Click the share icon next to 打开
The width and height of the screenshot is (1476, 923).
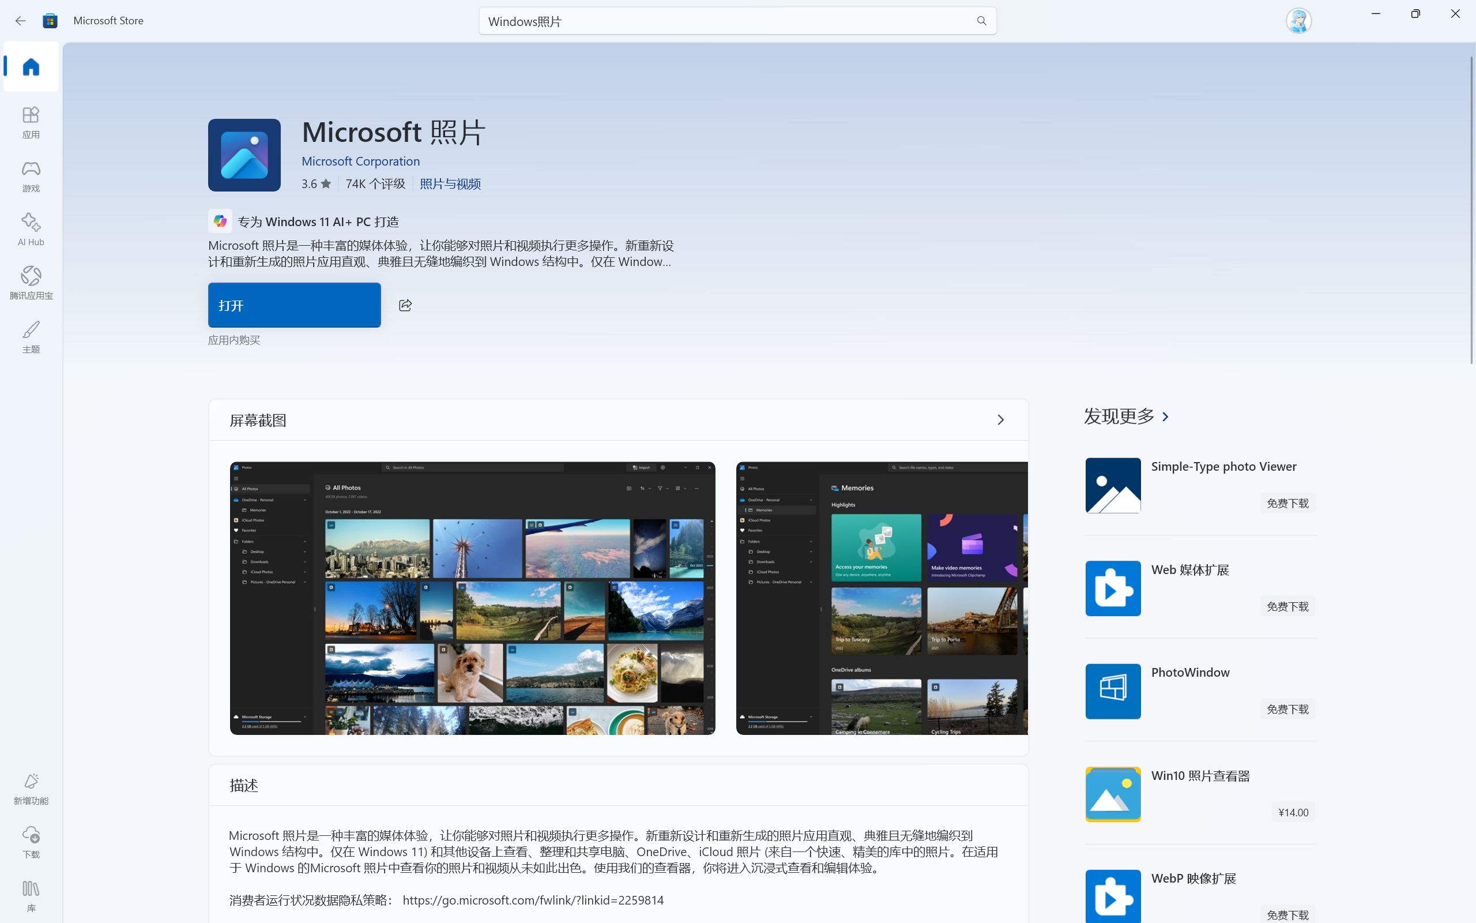click(x=405, y=305)
